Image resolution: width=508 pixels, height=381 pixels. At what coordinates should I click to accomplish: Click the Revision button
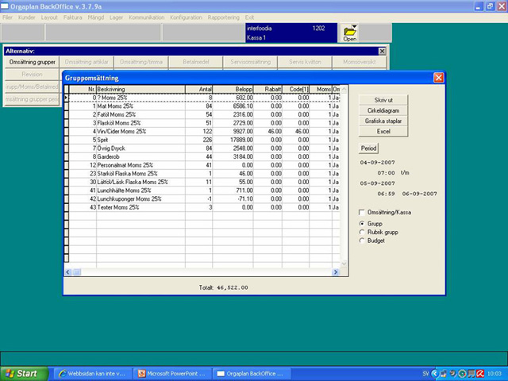[32, 74]
